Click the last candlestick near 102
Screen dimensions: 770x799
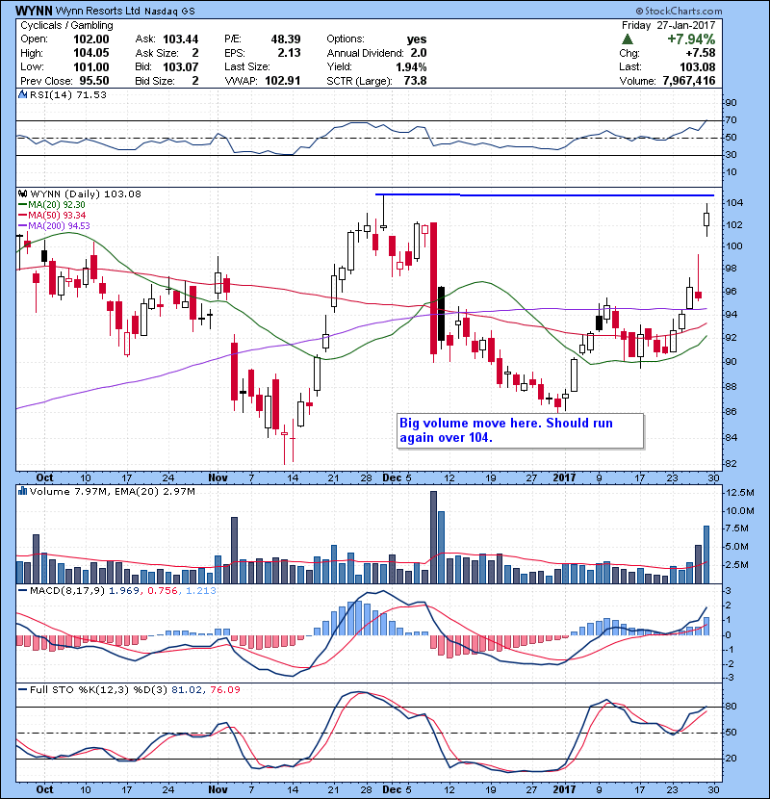[706, 219]
